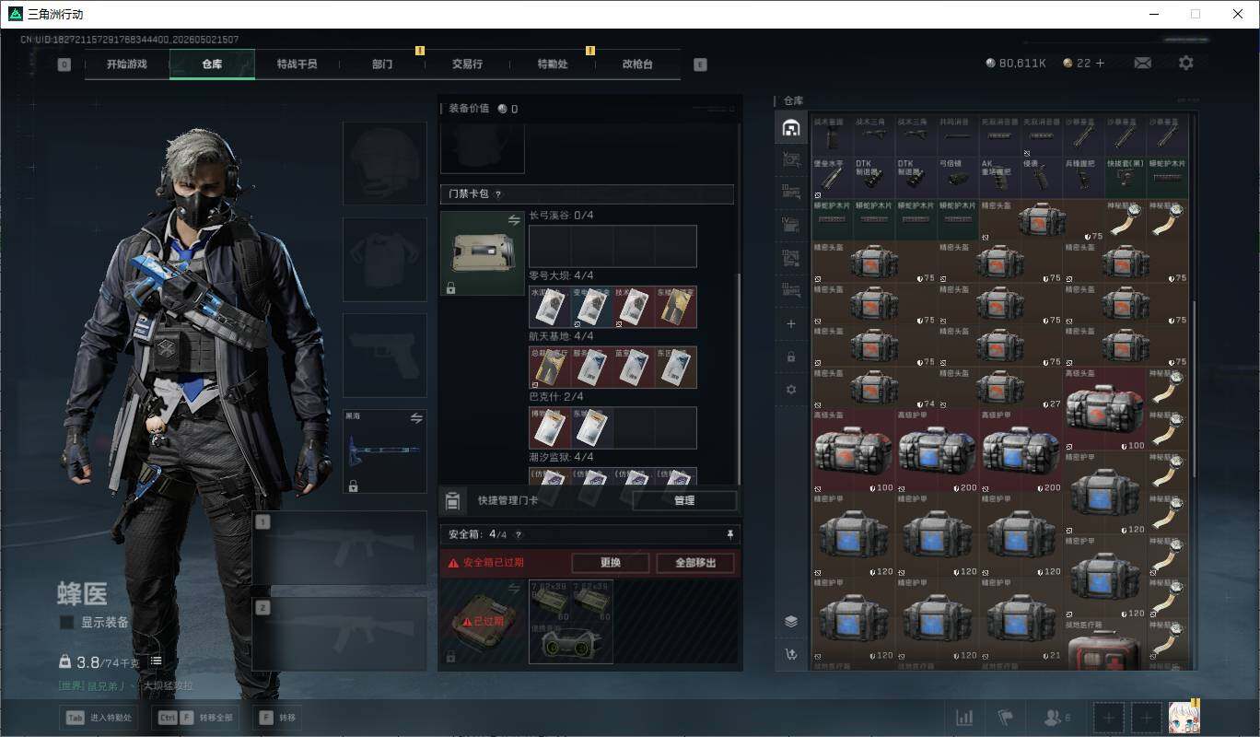Image resolution: width=1260 pixels, height=737 pixels.
Task: Switch to the 特勤处 tab
Action: (x=553, y=64)
